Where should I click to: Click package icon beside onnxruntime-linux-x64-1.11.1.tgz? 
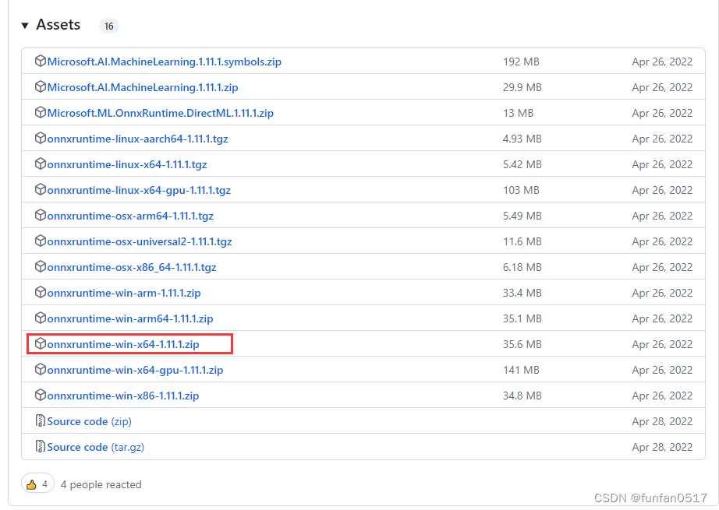point(41,164)
